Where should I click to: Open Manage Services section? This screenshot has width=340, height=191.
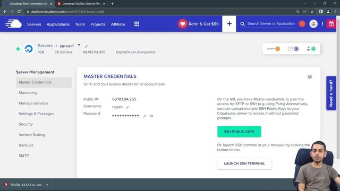pyautogui.click(x=33, y=103)
